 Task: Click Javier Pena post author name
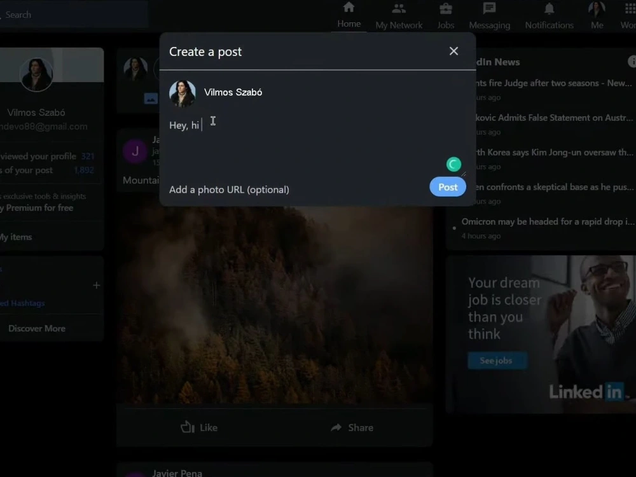pyautogui.click(x=177, y=473)
